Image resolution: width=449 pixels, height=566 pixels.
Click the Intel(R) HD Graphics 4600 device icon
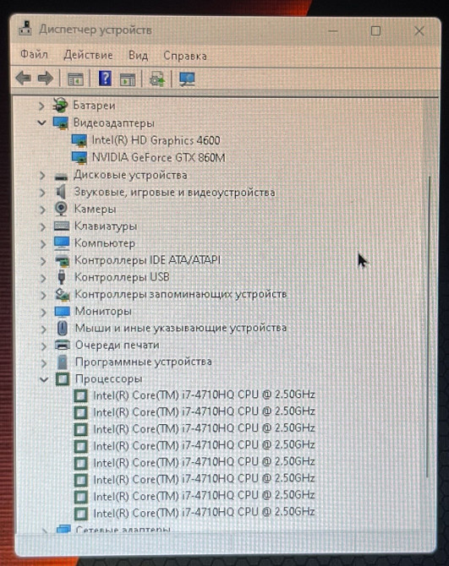[x=79, y=140]
